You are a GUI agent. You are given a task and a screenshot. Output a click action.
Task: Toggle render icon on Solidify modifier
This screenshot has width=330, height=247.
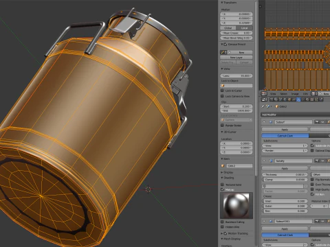(x=317, y=161)
